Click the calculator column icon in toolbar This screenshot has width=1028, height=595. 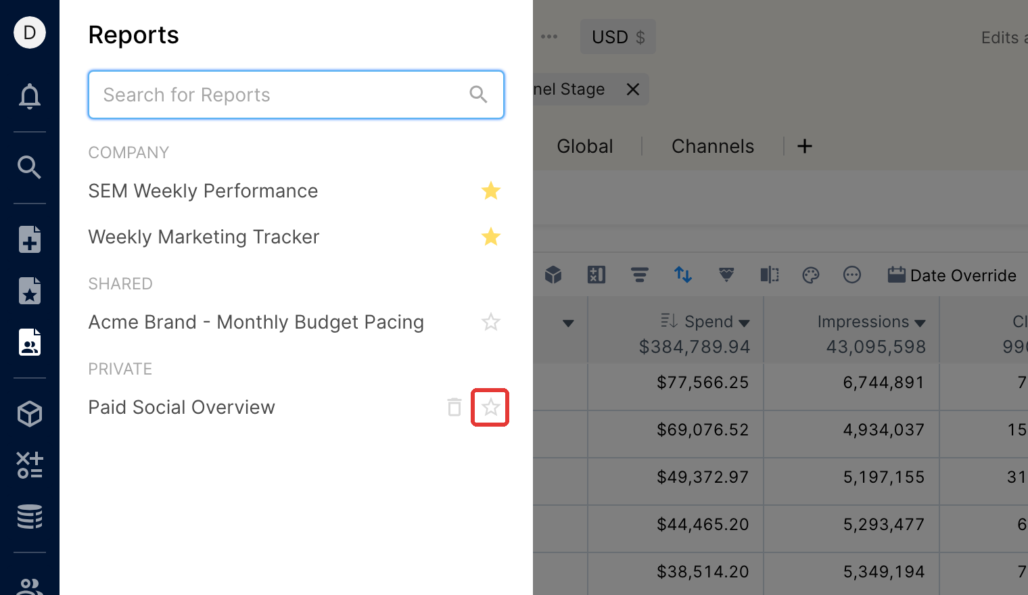[x=597, y=275]
